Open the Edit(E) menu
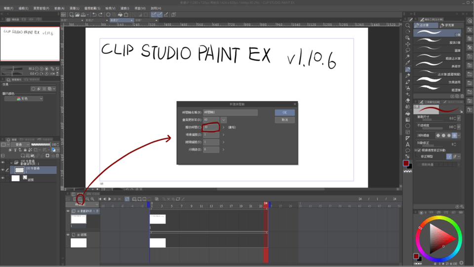Viewport: 474px width, 267px height. pyautogui.click(x=23, y=8)
